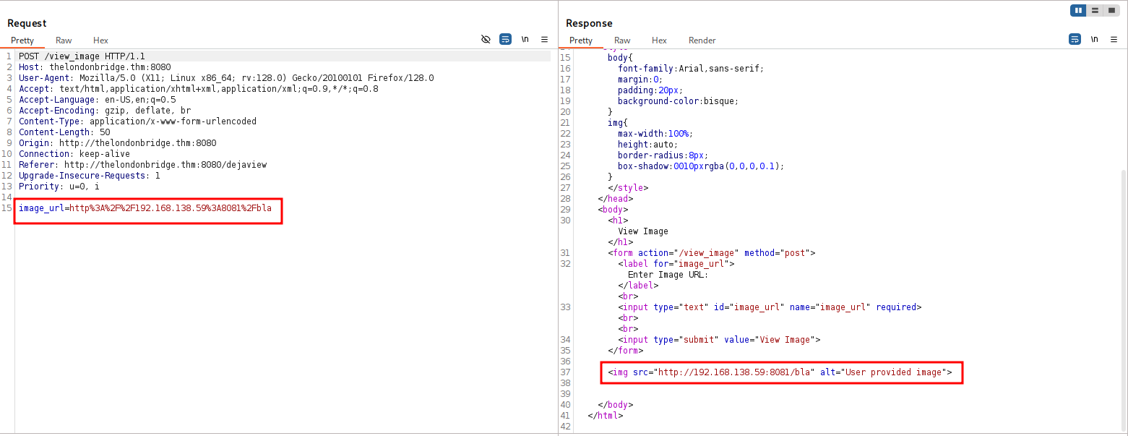Open Response Render tab

702,40
